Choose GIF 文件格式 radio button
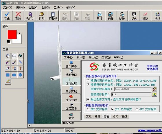This screenshot has height=134, width=162. pyautogui.click(x=137, y=109)
